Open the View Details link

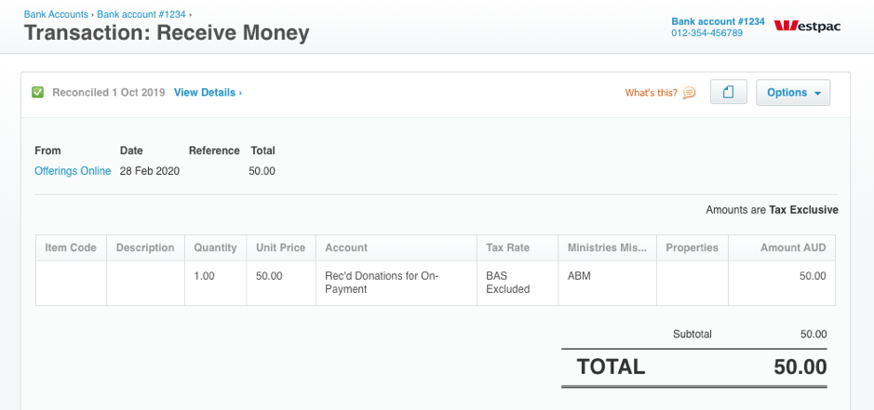click(208, 92)
